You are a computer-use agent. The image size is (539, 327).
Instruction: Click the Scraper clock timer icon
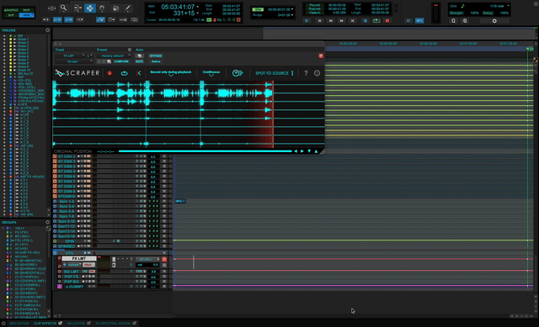click(237, 73)
